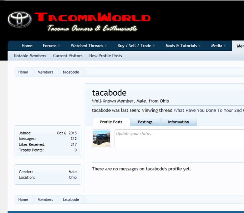Screen dimensions: 244x213
Task: Click the Gender value Male
Action: pos(73,172)
